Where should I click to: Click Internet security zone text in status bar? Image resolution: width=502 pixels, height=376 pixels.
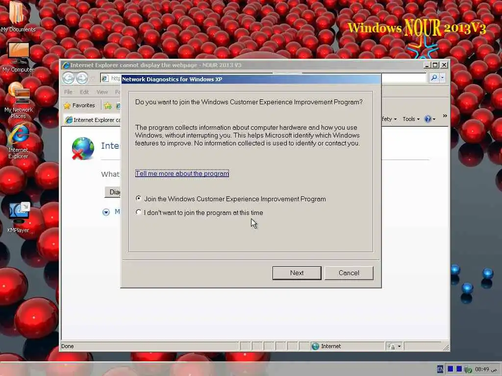(x=331, y=346)
